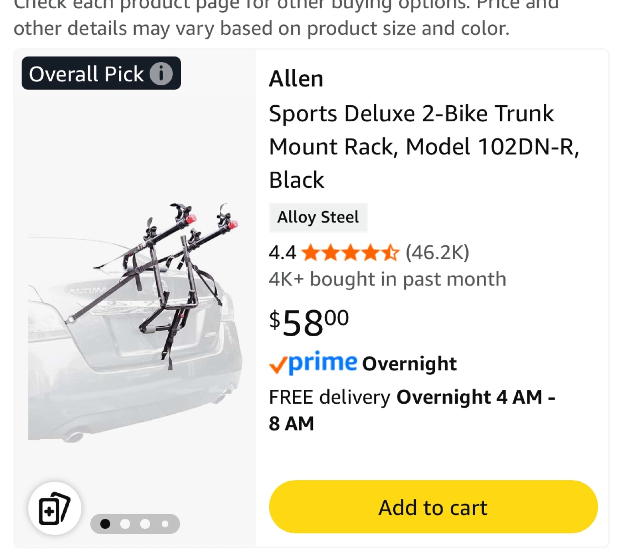Click the $58.00 price
This screenshot has width=623, height=556.
(x=309, y=323)
